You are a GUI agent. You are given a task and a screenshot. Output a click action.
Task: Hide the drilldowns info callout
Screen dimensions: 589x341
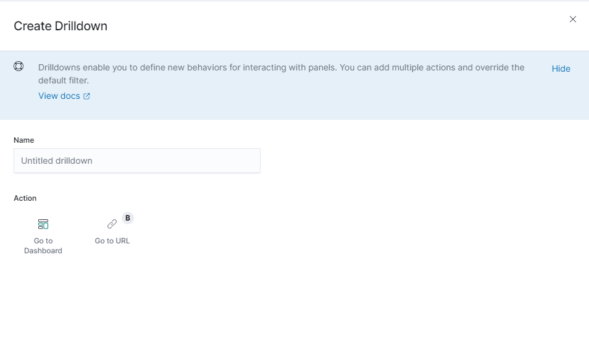click(561, 69)
